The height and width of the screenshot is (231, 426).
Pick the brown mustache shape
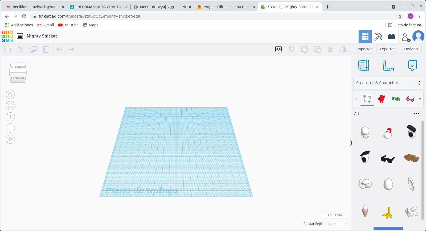[x=411, y=158]
